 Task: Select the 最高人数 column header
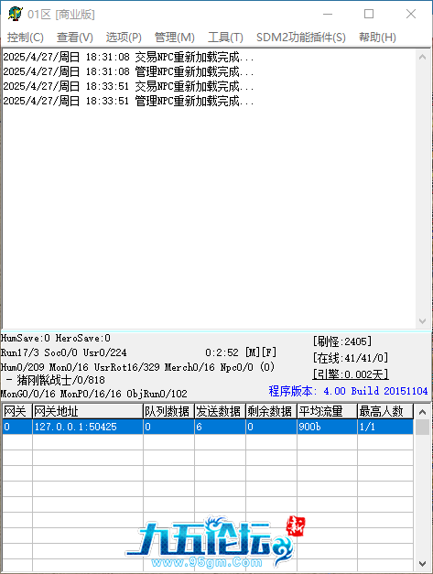pyautogui.click(x=385, y=411)
